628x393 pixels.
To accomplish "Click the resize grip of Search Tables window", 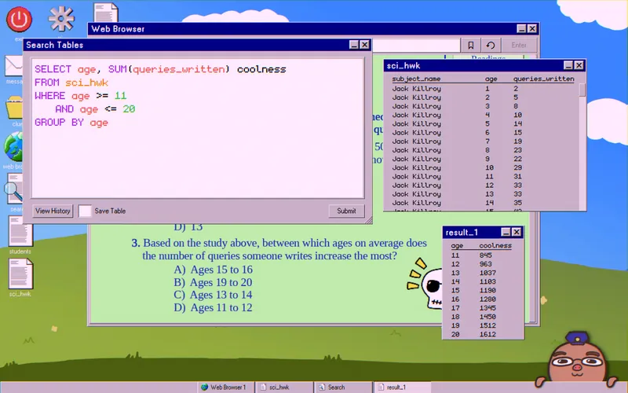I will coord(368,220).
